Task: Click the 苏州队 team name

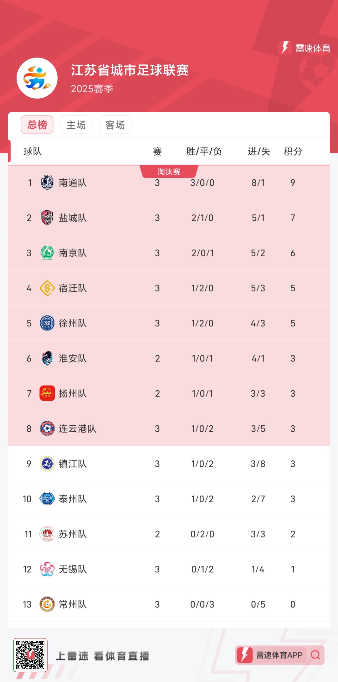Action: click(73, 534)
